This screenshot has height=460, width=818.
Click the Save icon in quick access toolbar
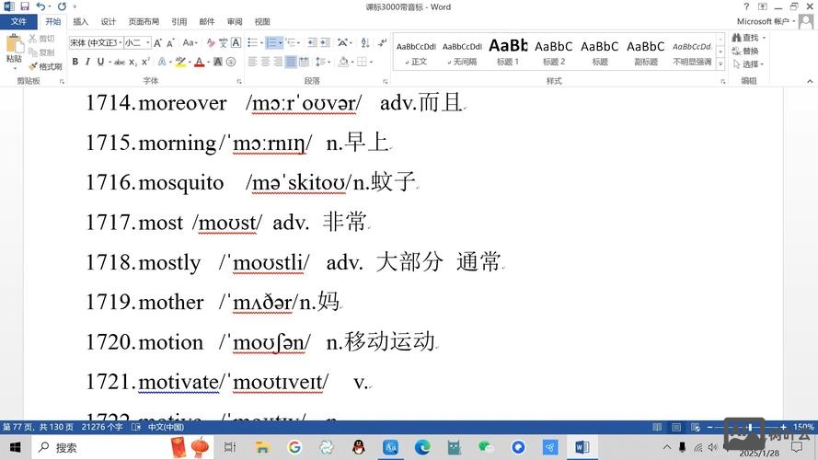[25, 6]
